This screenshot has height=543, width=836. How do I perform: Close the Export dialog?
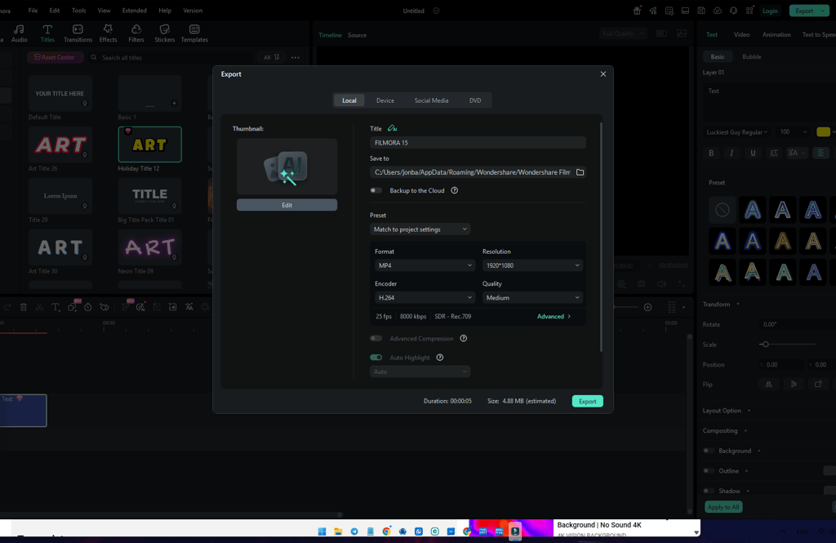click(x=603, y=74)
